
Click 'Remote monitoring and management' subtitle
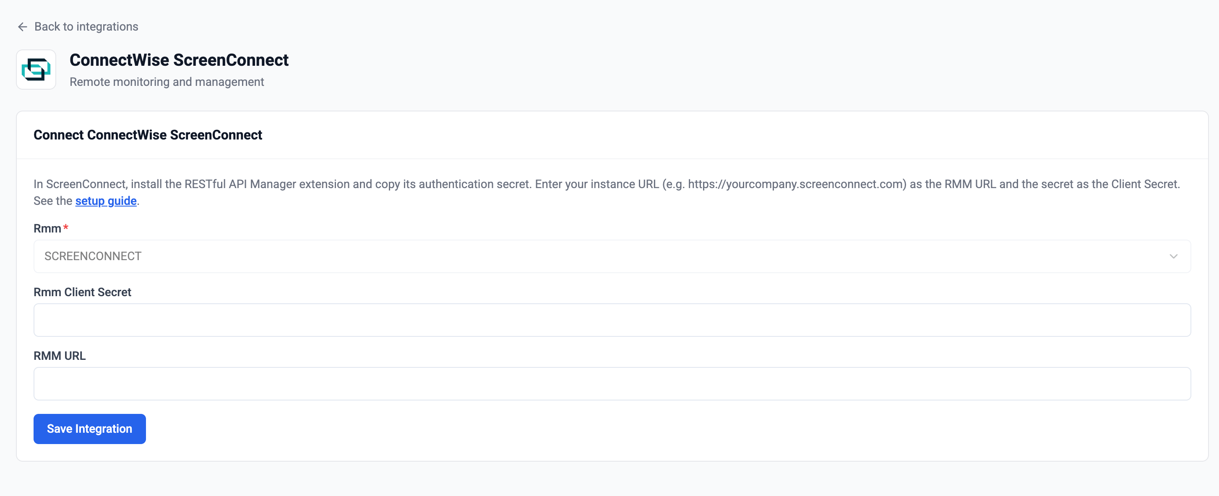[x=167, y=82]
